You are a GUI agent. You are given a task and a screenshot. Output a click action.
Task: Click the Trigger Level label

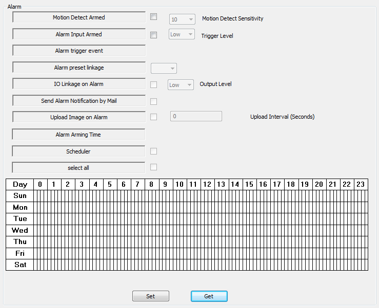click(x=217, y=36)
